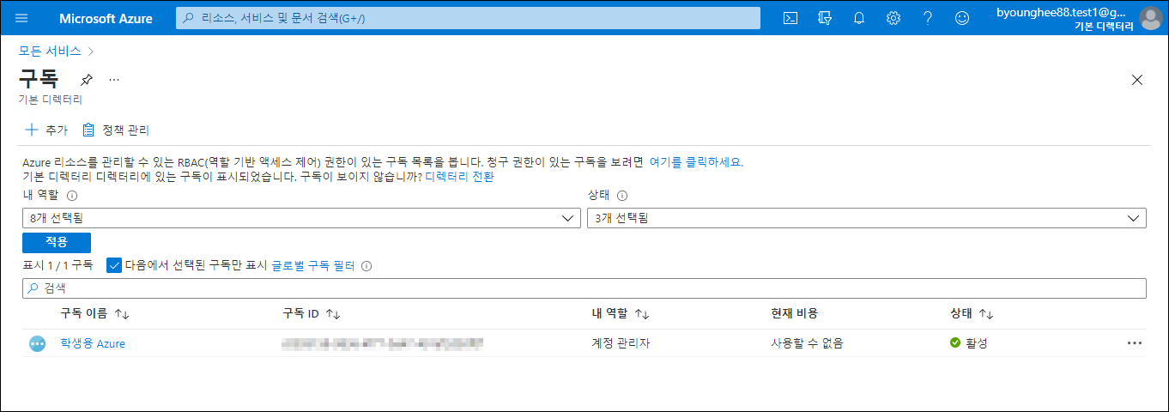Open the 디렉터리 전환 link
Screen dimensions: 1169x412
pyautogui.click(x=460, y=178)
